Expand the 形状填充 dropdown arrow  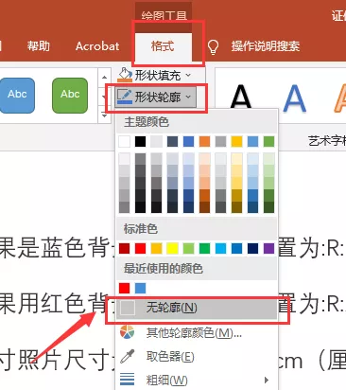188,75
